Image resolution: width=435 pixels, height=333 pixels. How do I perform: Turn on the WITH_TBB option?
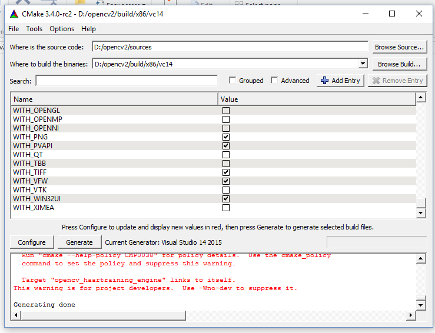(226, 164)
